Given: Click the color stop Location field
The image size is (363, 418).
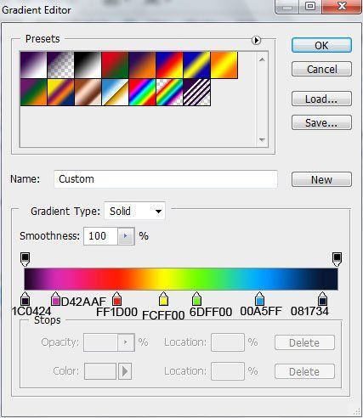Looking at the screenshot, I should [228, 371].
